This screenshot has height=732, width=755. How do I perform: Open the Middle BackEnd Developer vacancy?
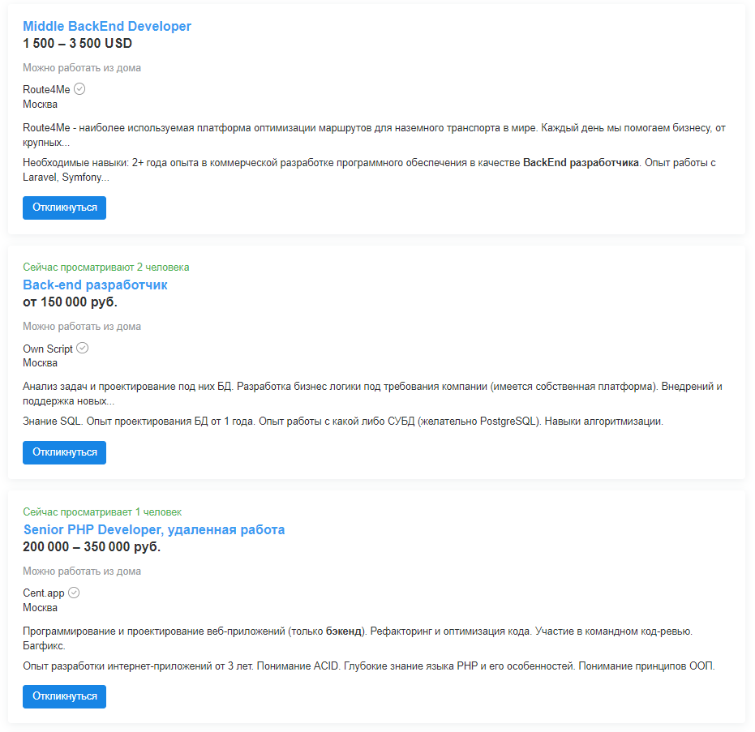107,26
